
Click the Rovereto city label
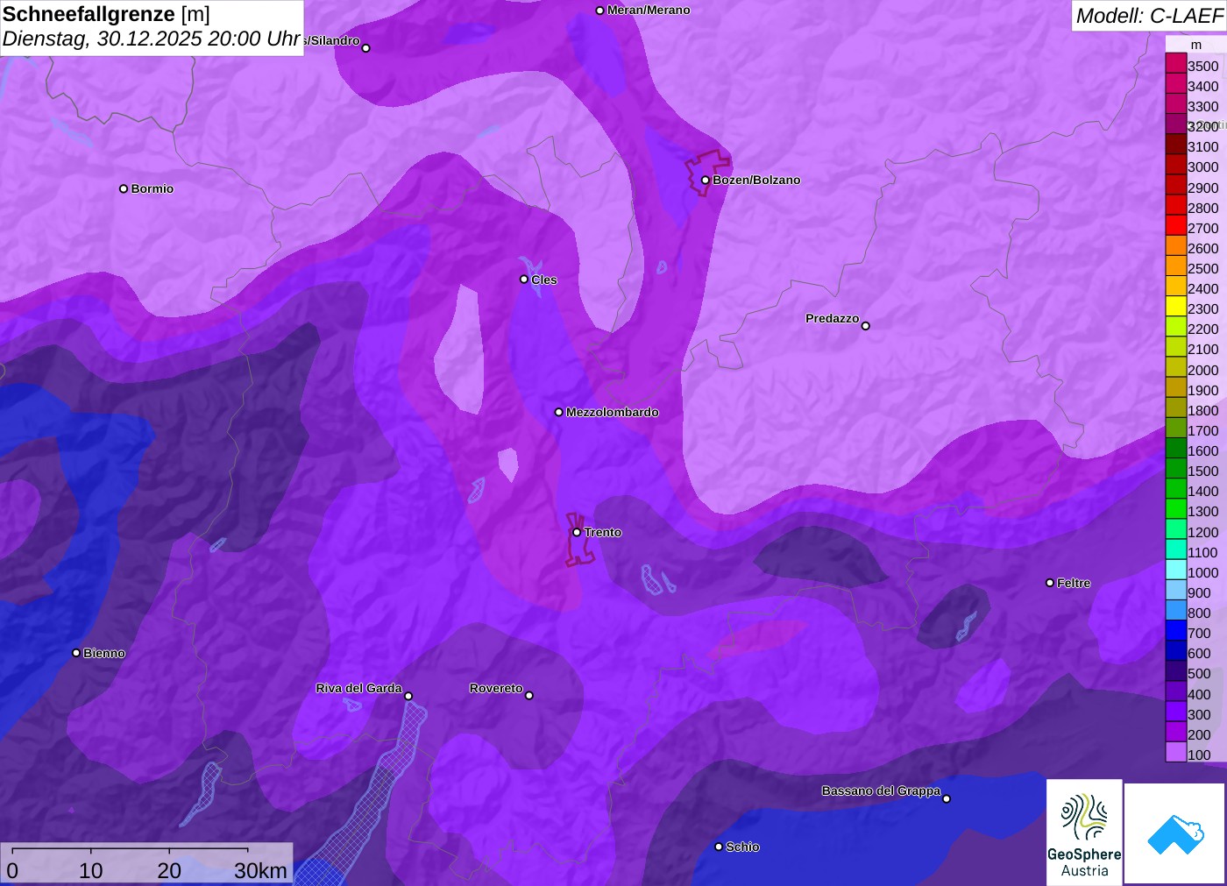[x=496, y=689]
